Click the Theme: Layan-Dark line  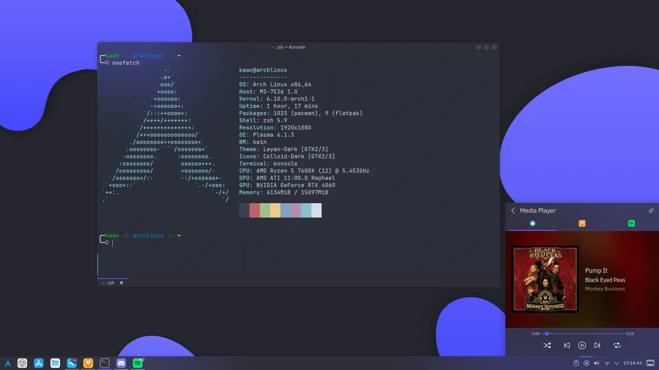284,149
